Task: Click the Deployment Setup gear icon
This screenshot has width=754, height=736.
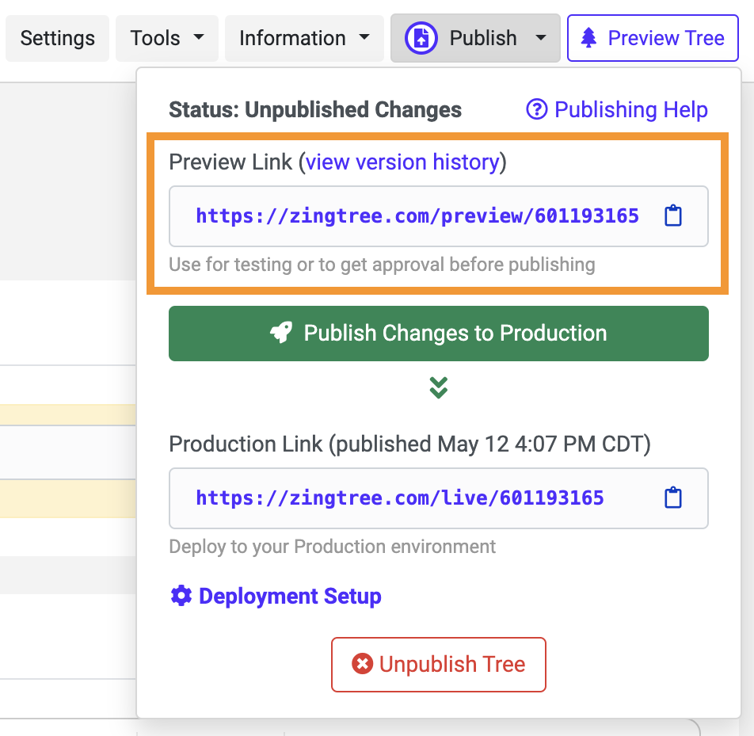Action: tap(181, 596)
